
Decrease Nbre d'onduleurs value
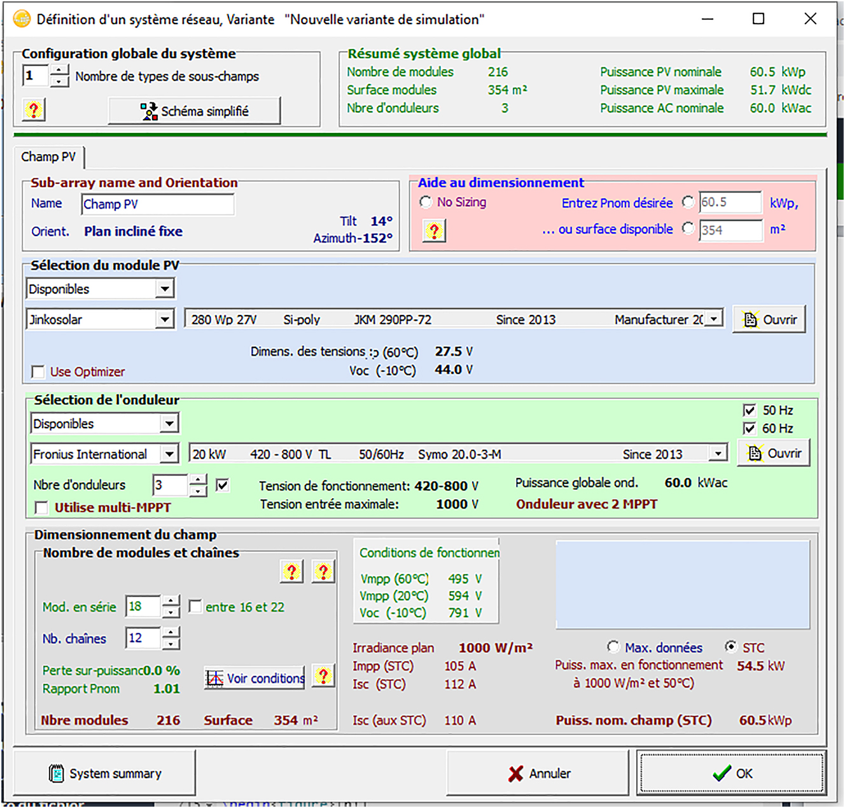click(x=199, y=491)
